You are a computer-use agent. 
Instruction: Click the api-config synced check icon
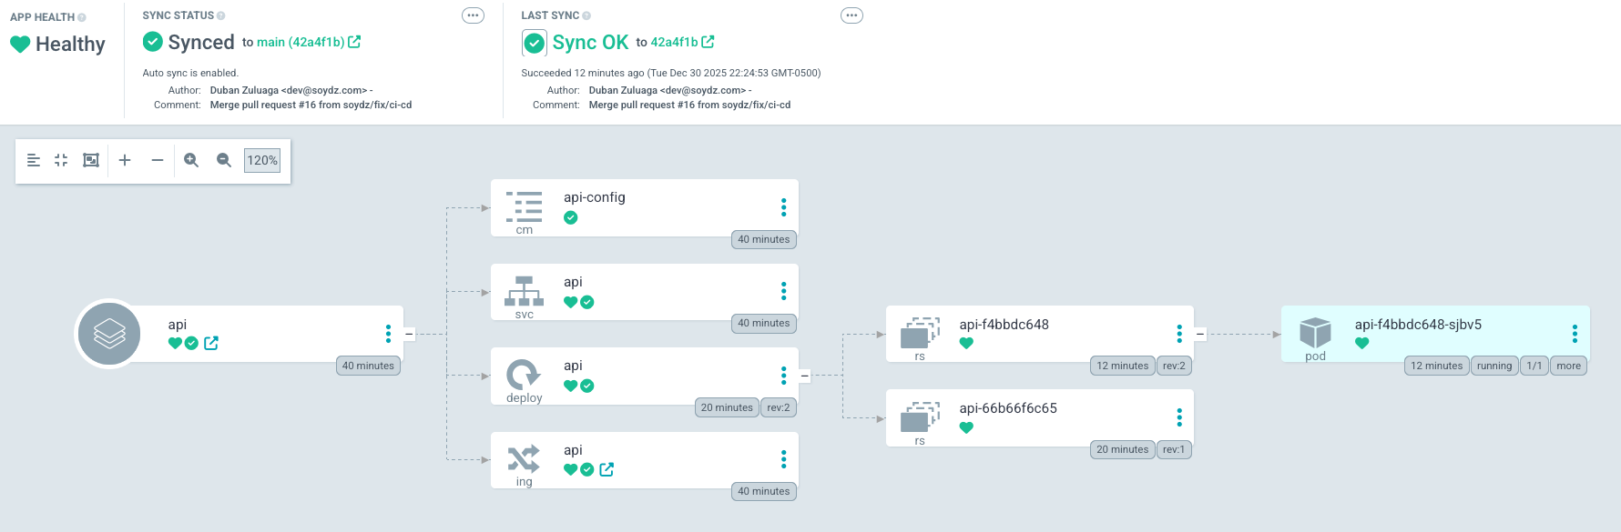[571, 217]
